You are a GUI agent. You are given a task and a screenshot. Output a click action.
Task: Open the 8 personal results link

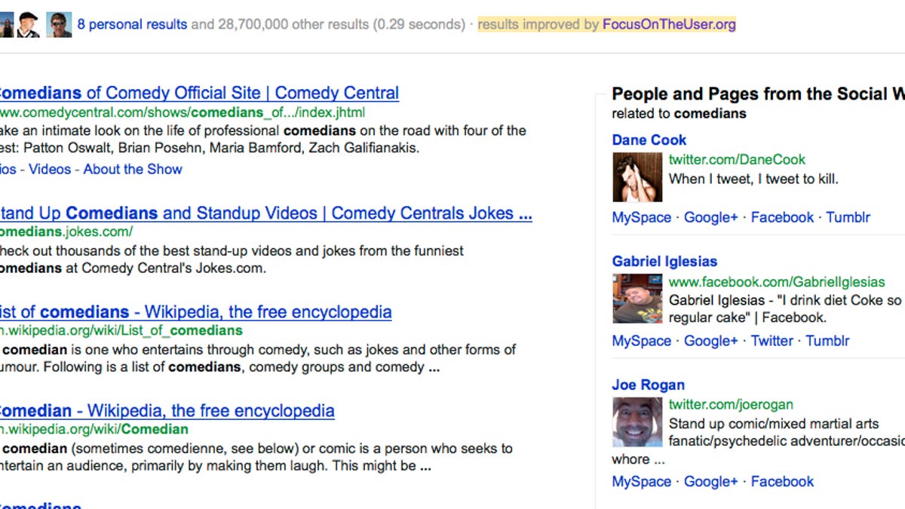point(133,23)
